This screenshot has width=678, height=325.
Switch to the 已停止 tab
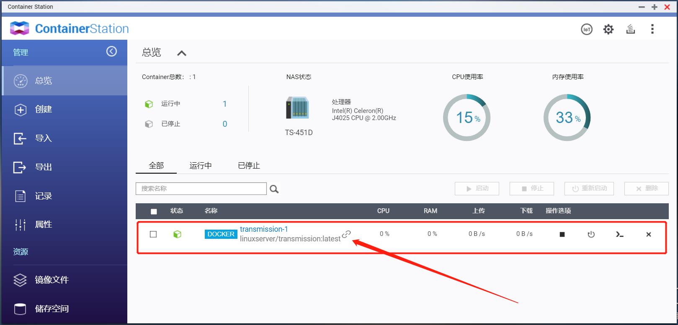click(x=249, y=166)
